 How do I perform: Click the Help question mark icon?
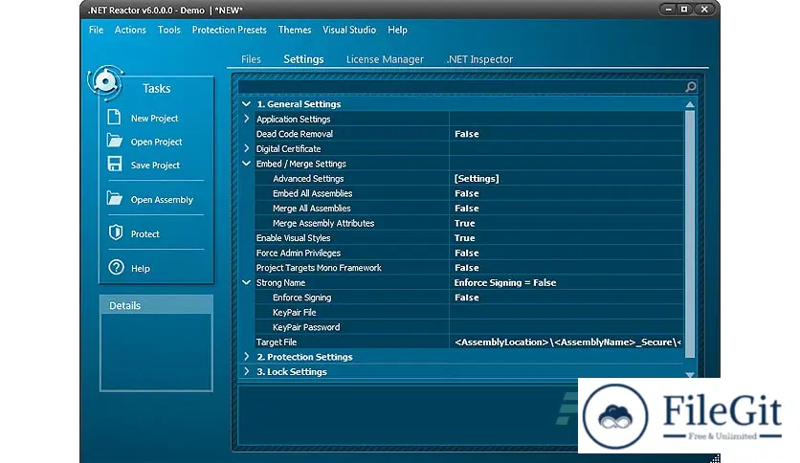coord(116,267)
